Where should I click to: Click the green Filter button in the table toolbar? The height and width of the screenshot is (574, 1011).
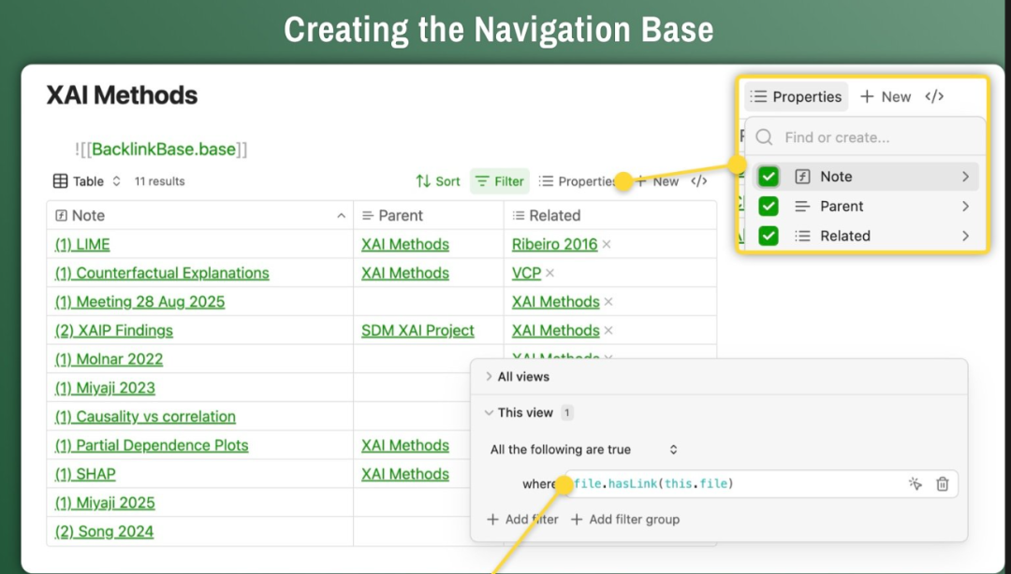[500, 181]
